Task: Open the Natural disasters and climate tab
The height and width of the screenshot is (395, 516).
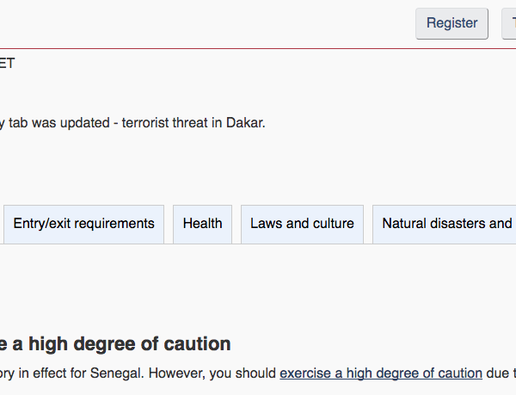Action: [445, 224]
